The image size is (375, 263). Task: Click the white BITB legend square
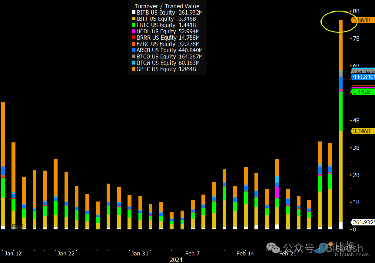coord(133,13)
